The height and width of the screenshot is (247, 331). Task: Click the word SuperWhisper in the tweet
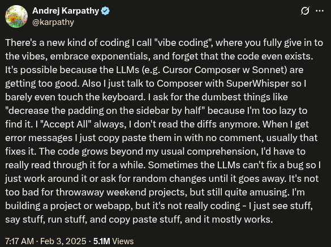pos(257,83)
